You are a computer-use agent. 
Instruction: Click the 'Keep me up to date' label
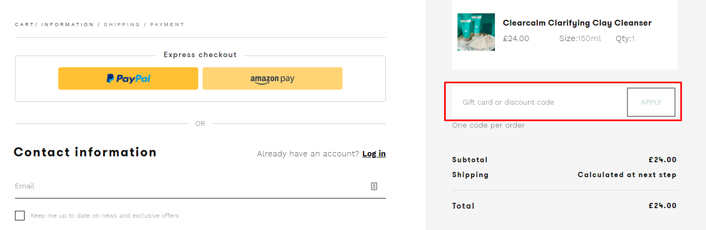(105, 216)
